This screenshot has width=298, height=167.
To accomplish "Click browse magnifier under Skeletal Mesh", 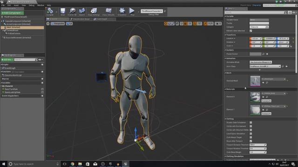I will (x=267, y=83).
